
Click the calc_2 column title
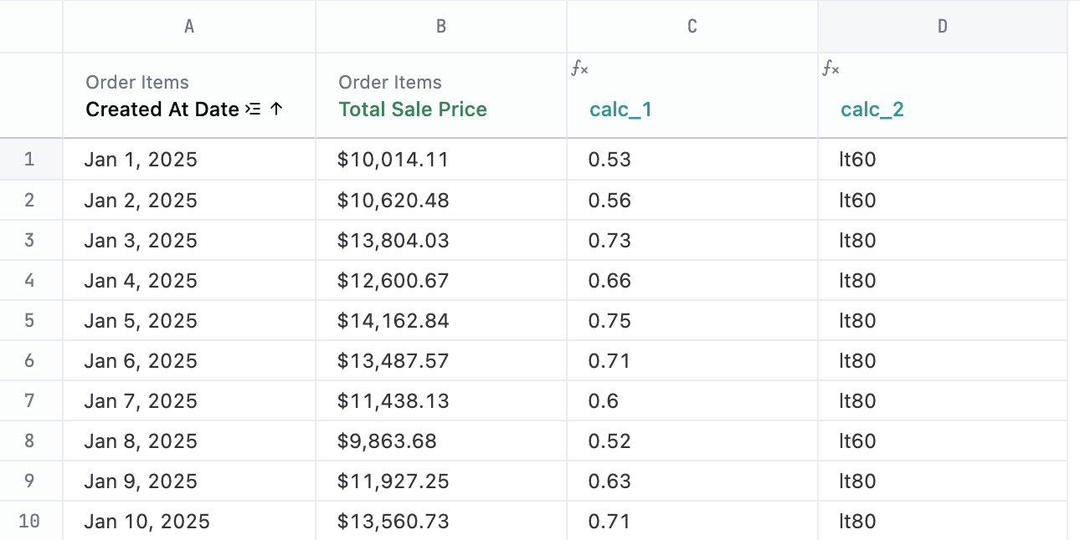coord(872,110)
